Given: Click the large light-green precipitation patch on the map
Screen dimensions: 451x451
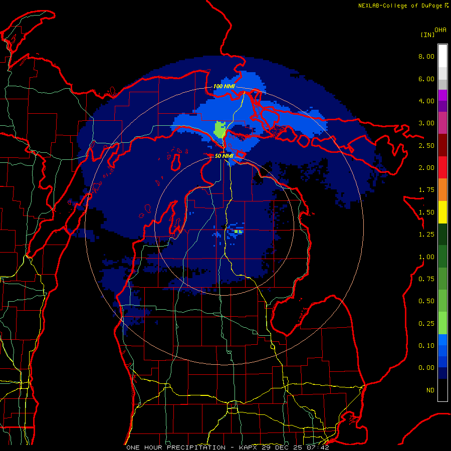Looking at the screenshot, I should tap(220, 130).
